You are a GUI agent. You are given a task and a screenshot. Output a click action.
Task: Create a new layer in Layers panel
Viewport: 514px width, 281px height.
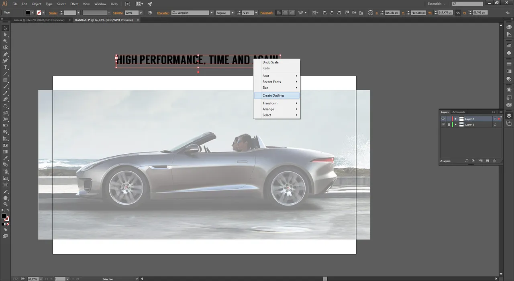pyautogui.click(x=487, y=161)
